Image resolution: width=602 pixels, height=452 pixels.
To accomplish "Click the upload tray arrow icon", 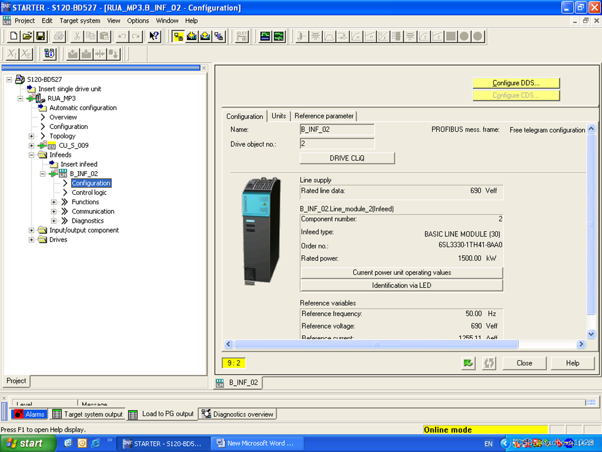I will pyautogui.click(x=73, y=53).
